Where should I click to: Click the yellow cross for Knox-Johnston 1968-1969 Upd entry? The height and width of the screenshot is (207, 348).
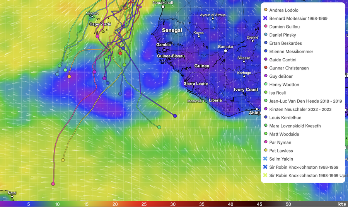pyautogui.click(x=265, y=175)
